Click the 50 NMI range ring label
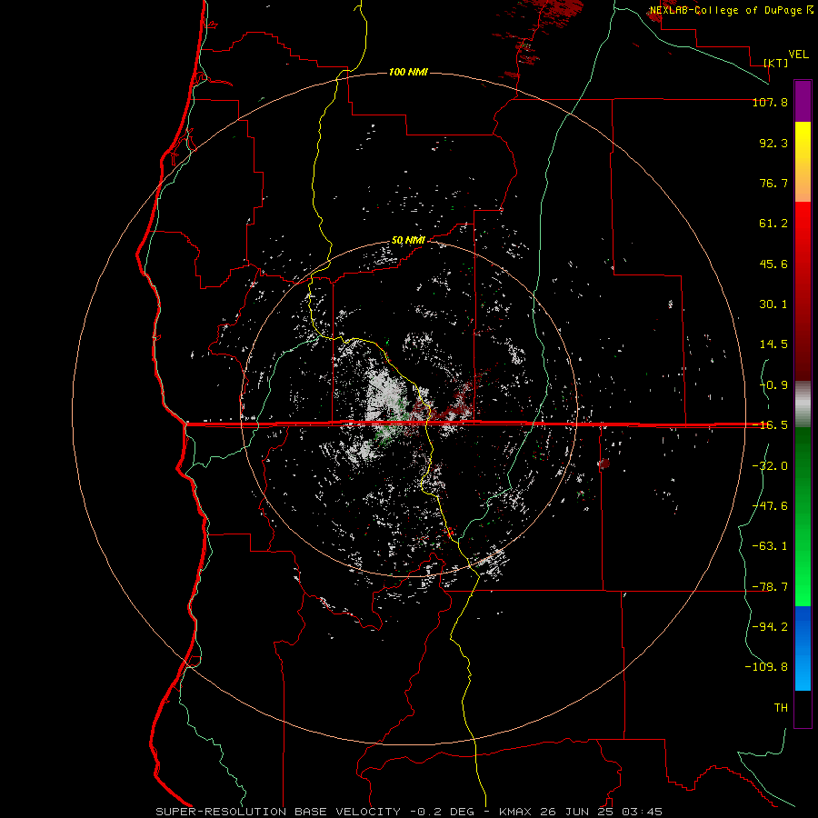Viewport: 818px width, 818px height. tap(408, 241)
